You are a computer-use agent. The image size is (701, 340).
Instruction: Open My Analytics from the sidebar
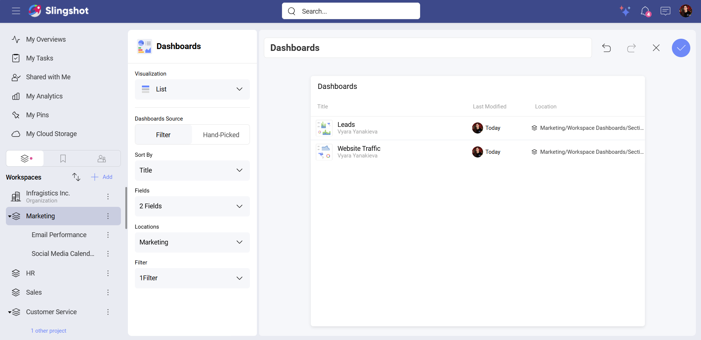44,96
